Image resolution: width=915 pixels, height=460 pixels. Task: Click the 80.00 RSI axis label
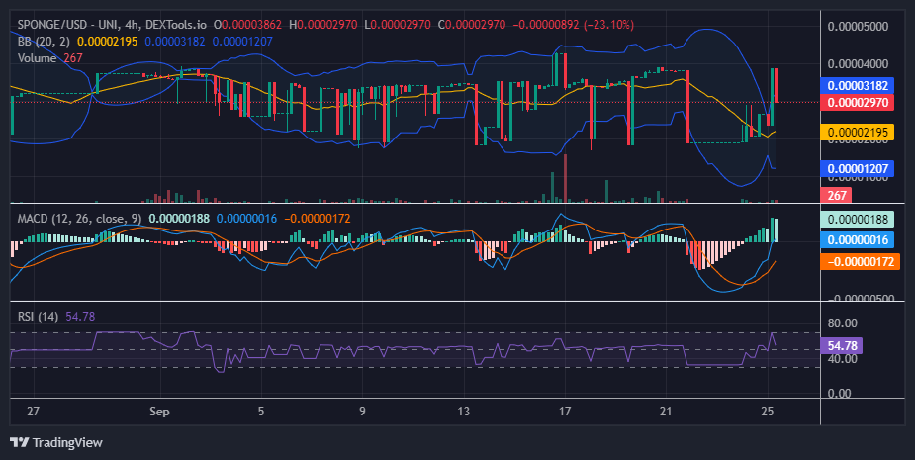(843, 322)
